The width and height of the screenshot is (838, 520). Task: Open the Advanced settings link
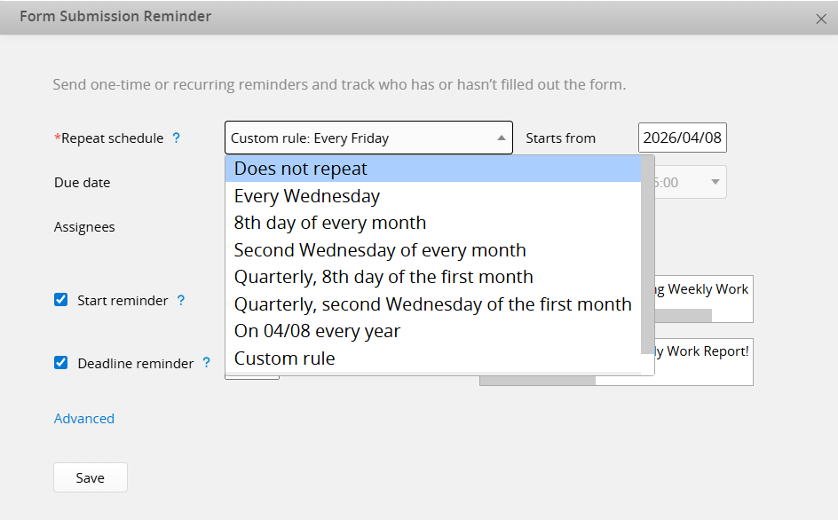84,419
